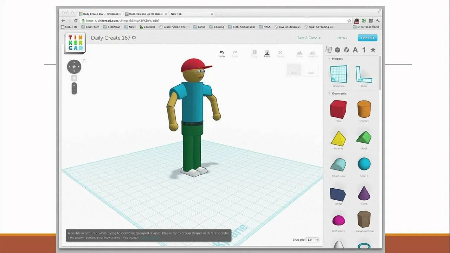
Task: Click the Daily Create 167 design title
Action: (x=111, y=38)
